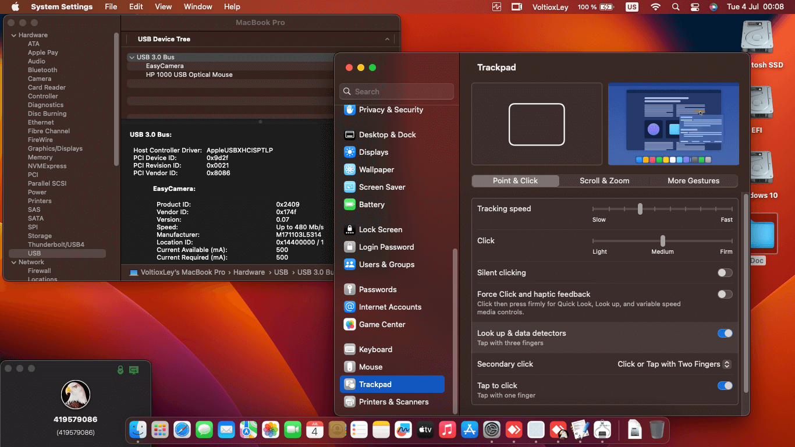The image size is (795, 447).
Task: Collapse Network section in System Information
Action: pyautogui.click(x=13, y=262)
